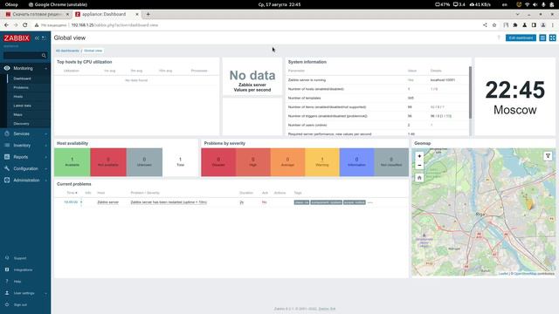Click the green Available hosts tile
The width and height of the screenshot is (559, 314).
[72, 162]
